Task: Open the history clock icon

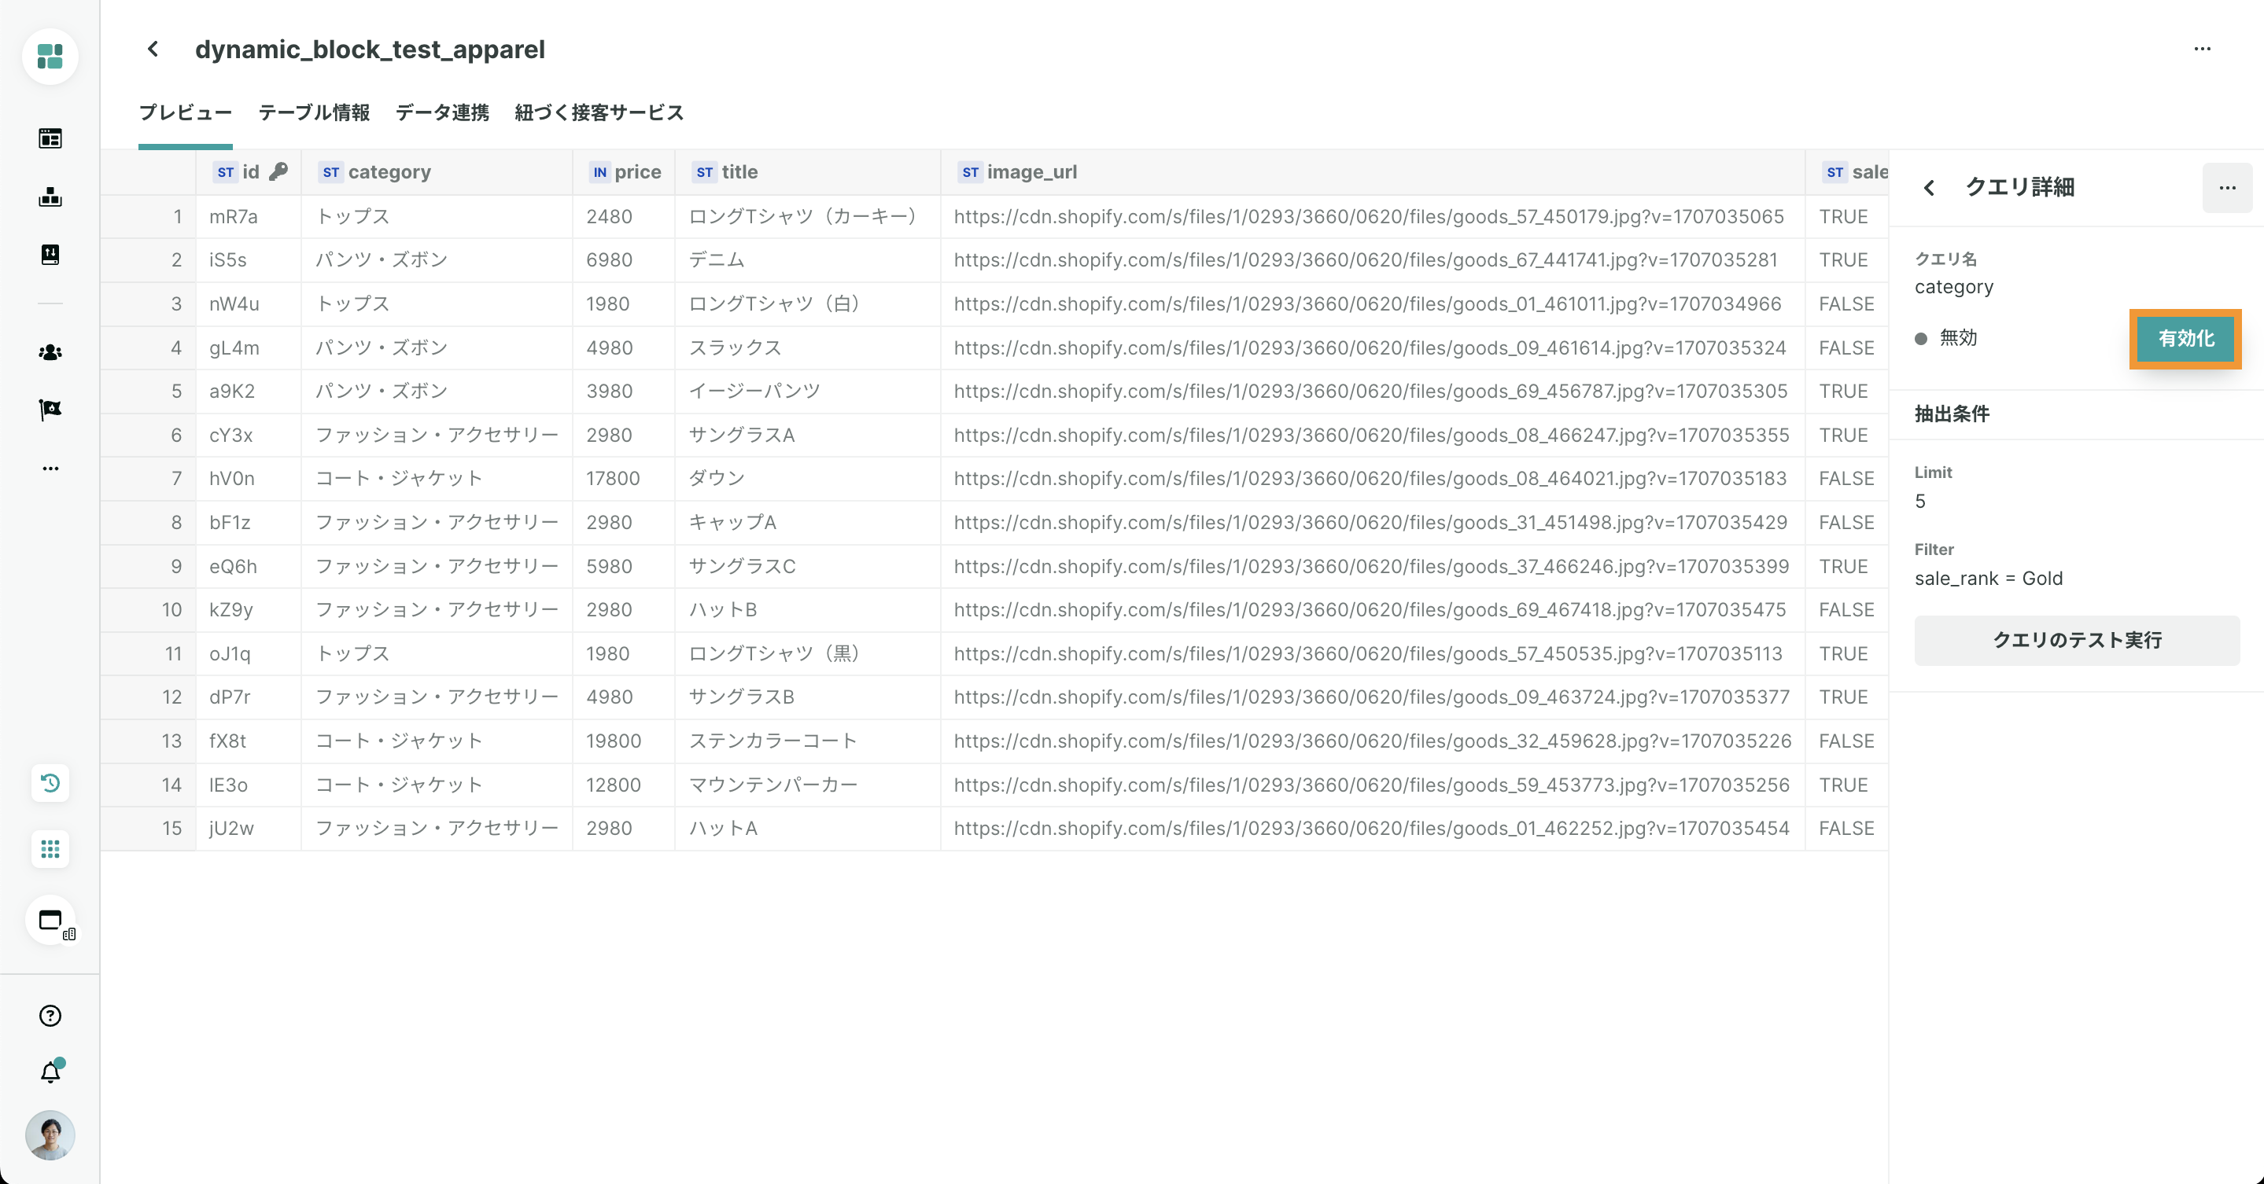Action: click(50, 782)
